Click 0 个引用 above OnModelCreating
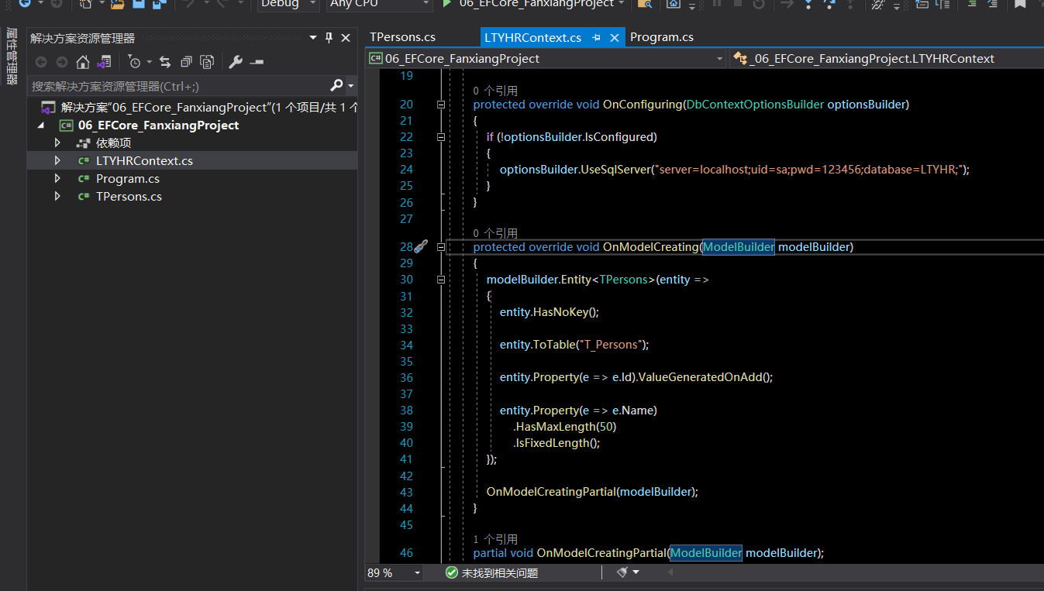The width and height of the screenshot is (1044, 591). coord(495,233)
